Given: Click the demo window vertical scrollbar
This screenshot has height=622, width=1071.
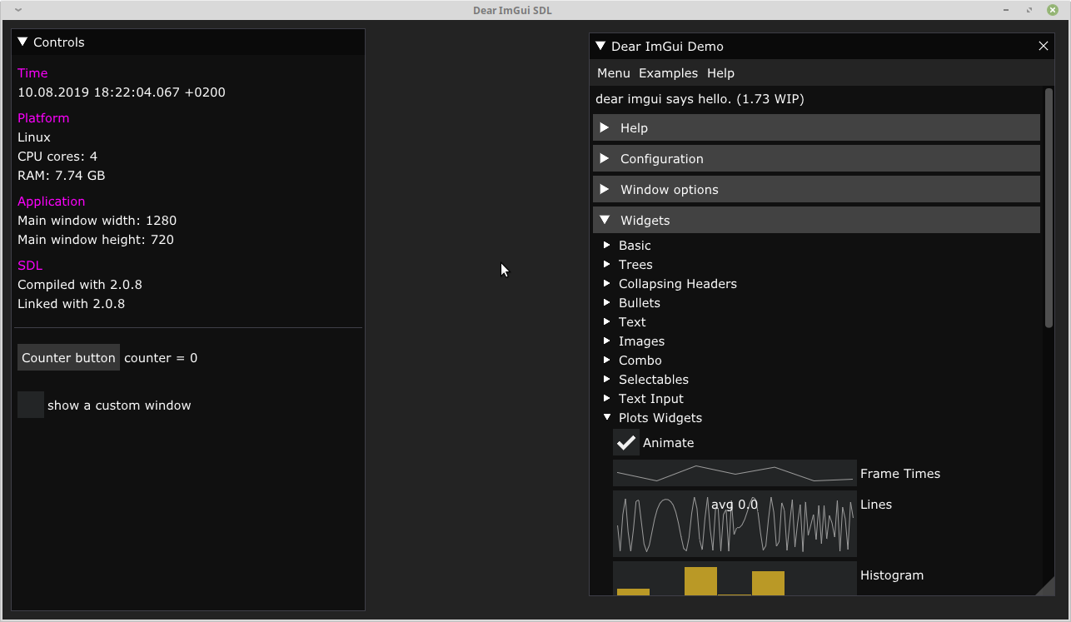Looking at the screenshot, I should coord(1049,207).
